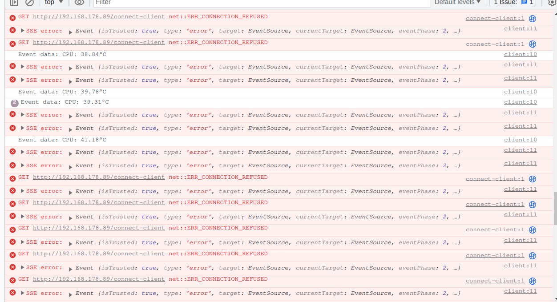Open the connect-client URL in the error text

coord(98,16)
